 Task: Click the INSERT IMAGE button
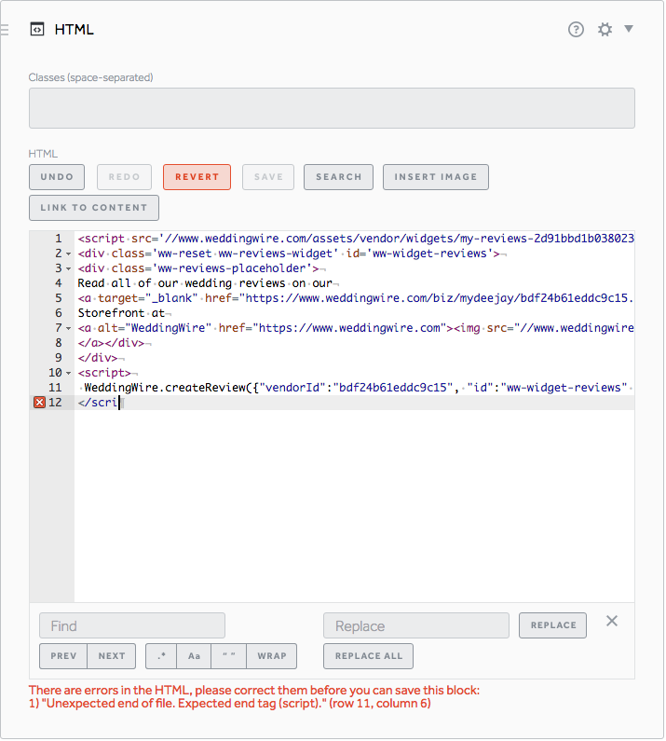pos(435,177)
